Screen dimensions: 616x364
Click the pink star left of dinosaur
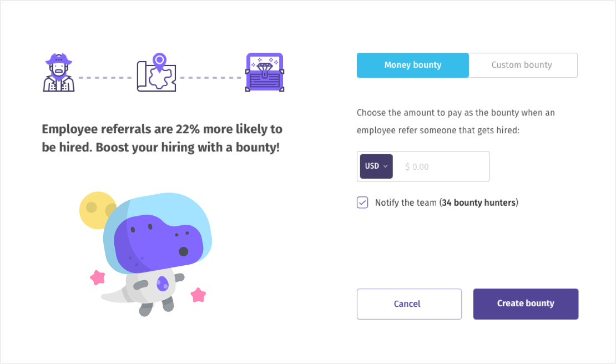pyautogui.click(x=98, y=277)
